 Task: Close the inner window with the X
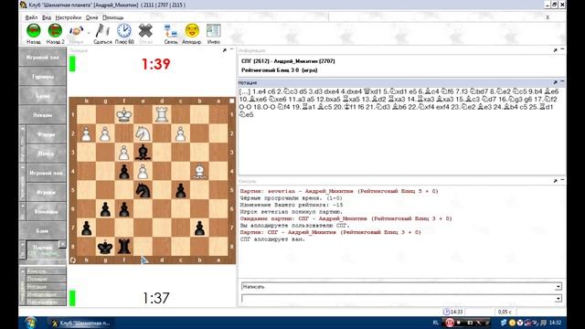click(548, 17)
